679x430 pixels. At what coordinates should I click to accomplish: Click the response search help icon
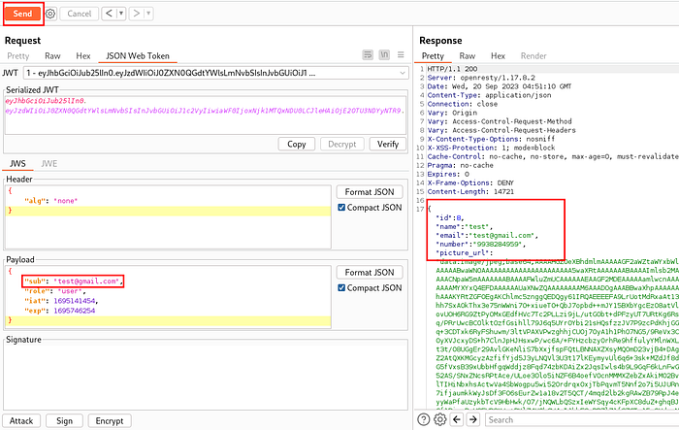[424, 419]
